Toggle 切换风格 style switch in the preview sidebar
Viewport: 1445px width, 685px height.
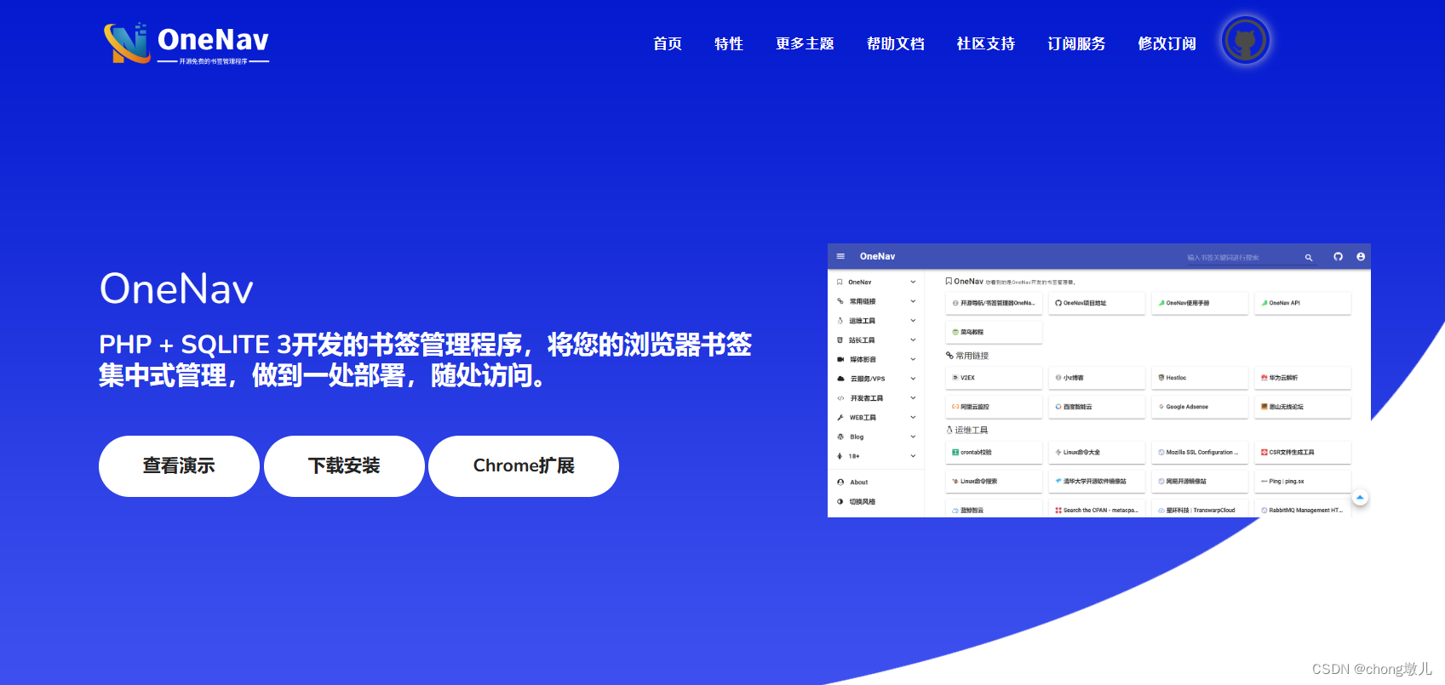click(856, 502)
